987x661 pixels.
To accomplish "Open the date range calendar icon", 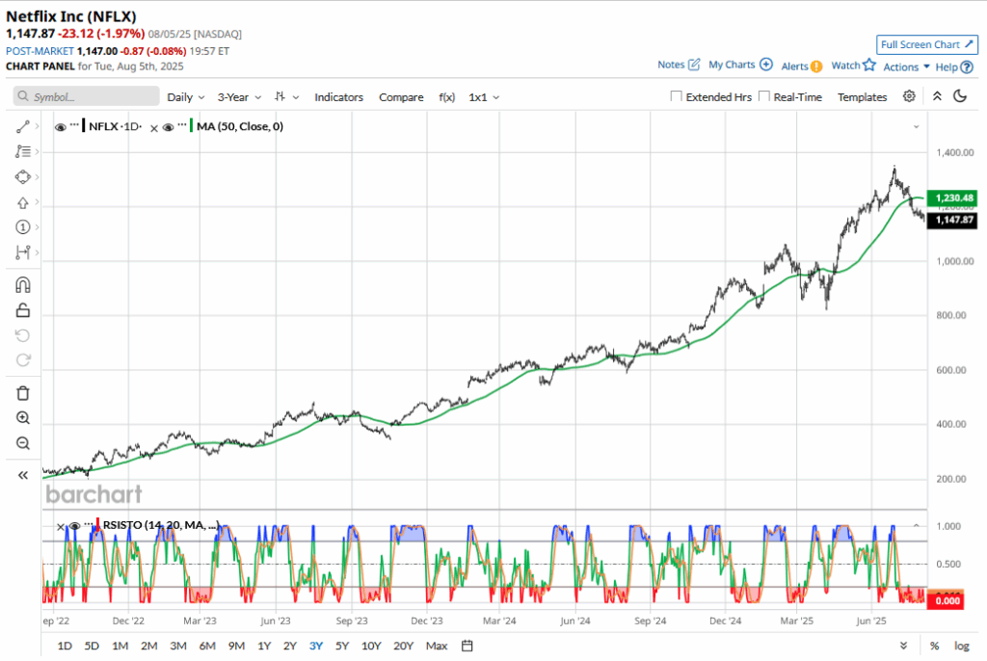I will [467, 646].
